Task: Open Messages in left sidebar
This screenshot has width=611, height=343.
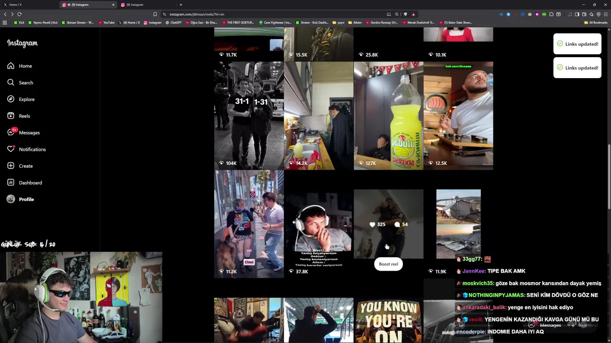Action: (23, 132)
